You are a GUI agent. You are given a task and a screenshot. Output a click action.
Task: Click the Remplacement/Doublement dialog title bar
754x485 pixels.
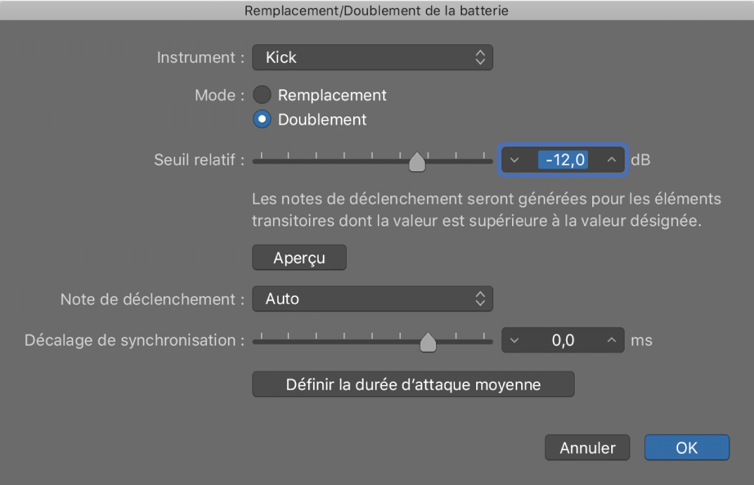click(x=377, y=10)
